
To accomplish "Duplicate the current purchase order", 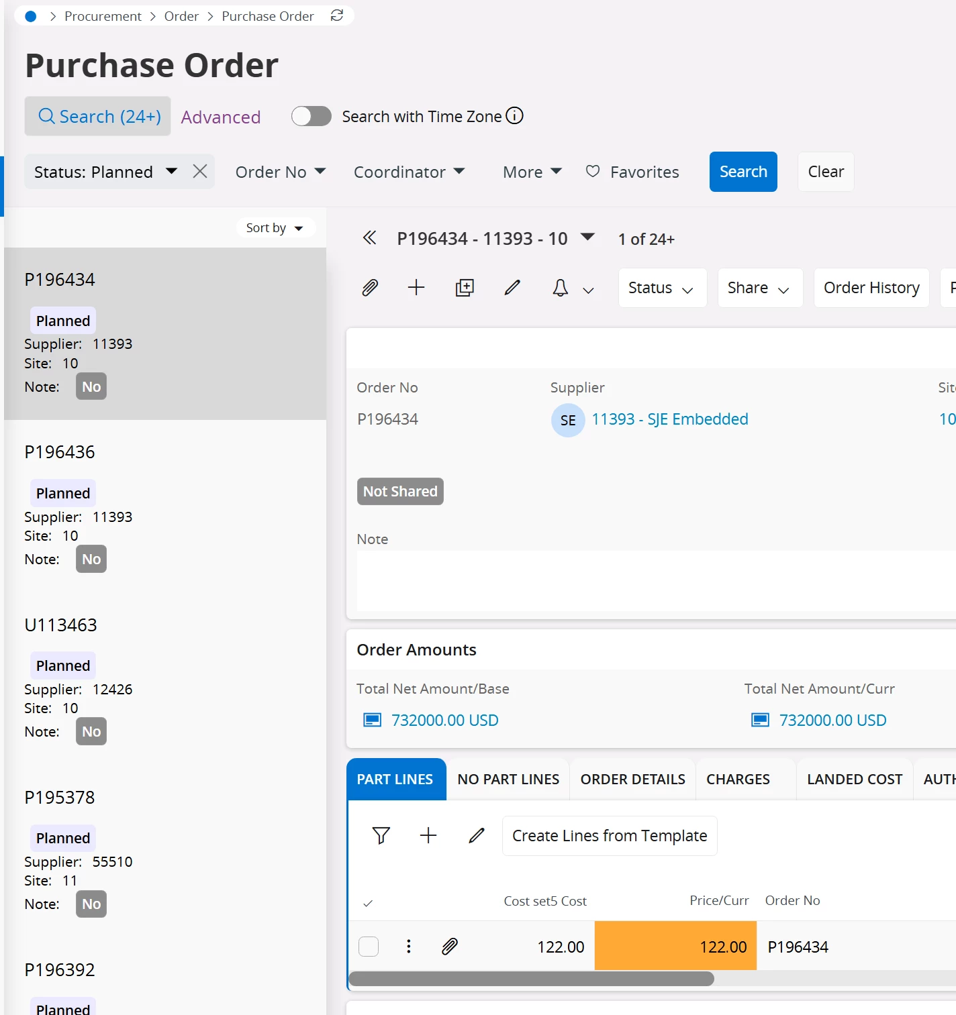I will pos(465,288).
